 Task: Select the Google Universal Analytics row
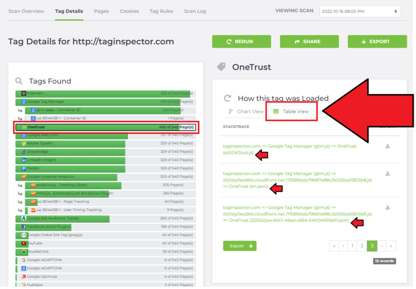[106, 177]
